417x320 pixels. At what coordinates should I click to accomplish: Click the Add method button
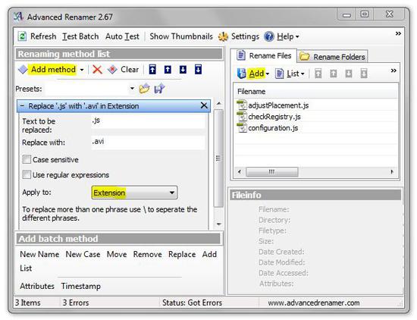click(53, 70)
